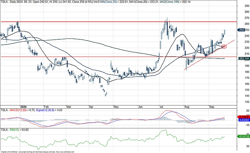Click the Mar label on the time axis

[69, 107]
